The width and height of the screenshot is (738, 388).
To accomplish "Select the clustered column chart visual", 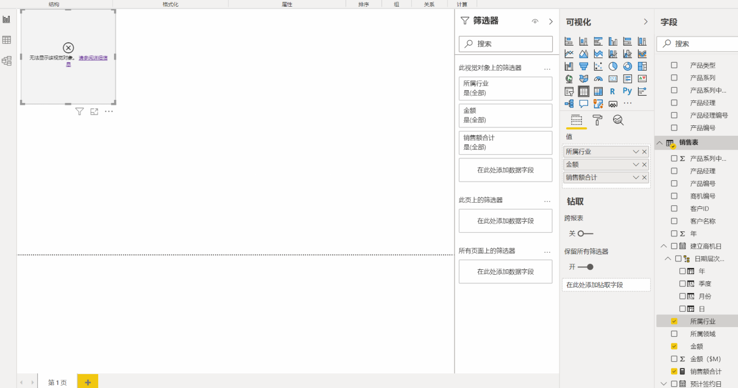I will tap(613, 41).
